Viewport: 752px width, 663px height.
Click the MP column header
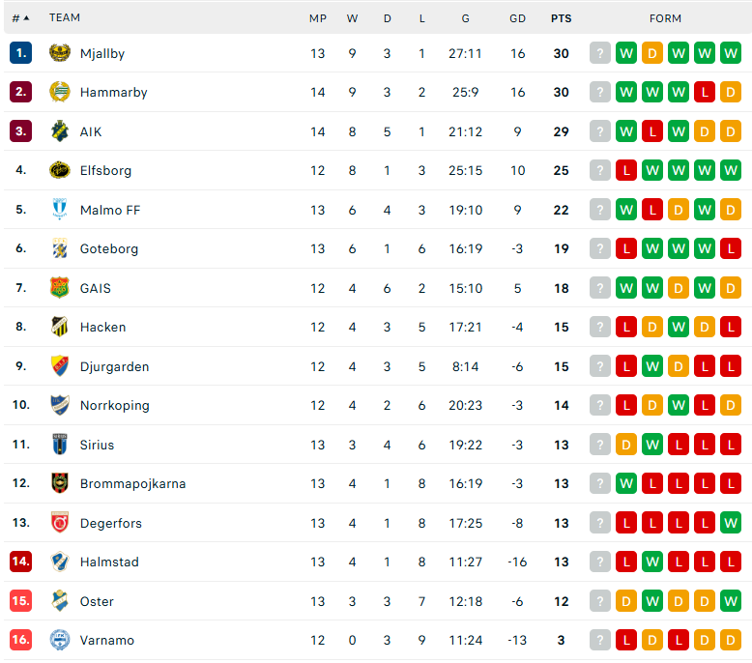tap(317, 18)
